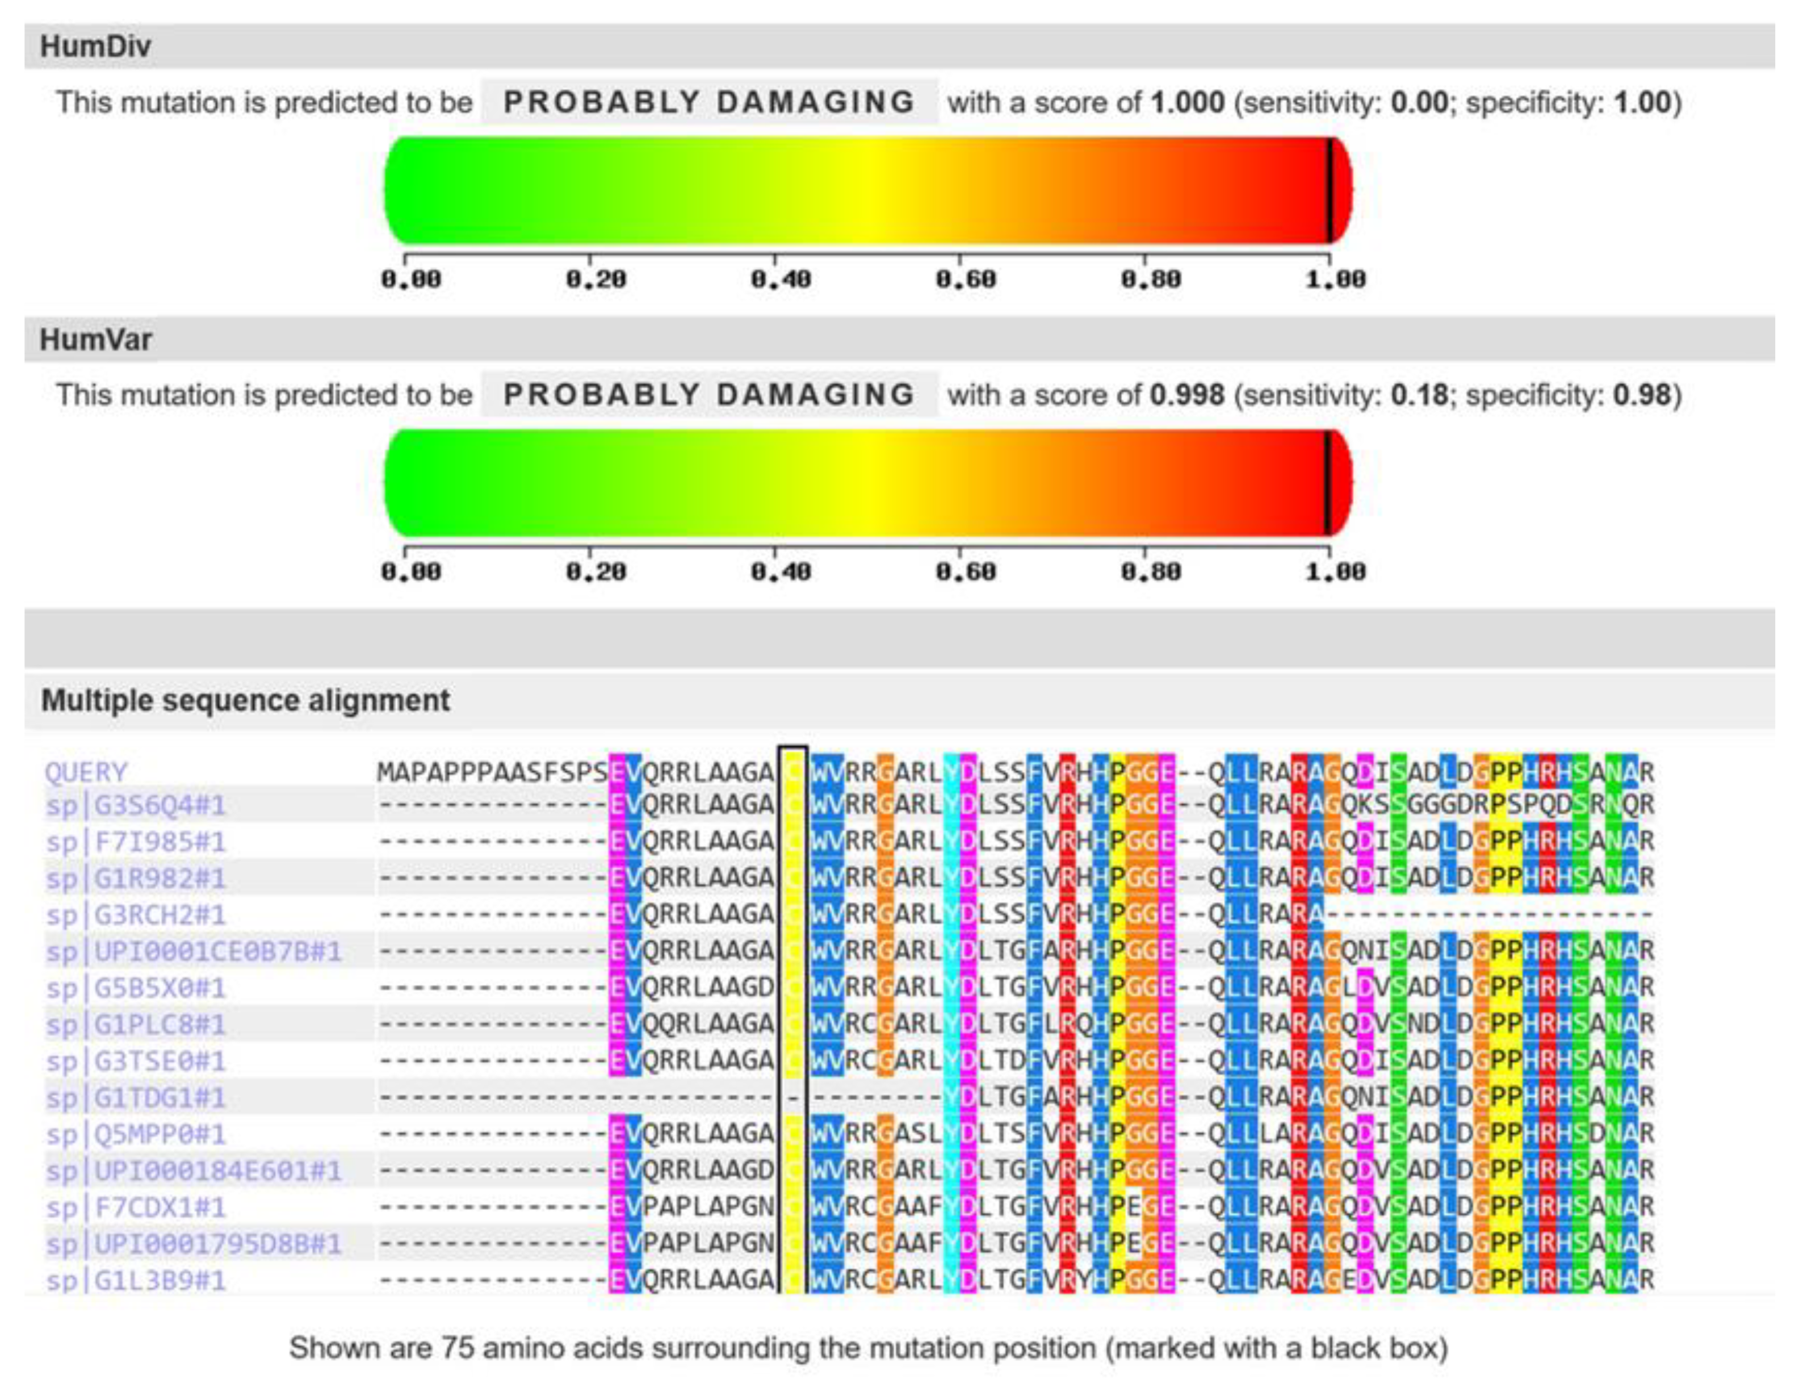This screenshot has width=1799, height=1379.
Task: Click the sp|UPI000184E601#1 link
Action: [194, 1171]
